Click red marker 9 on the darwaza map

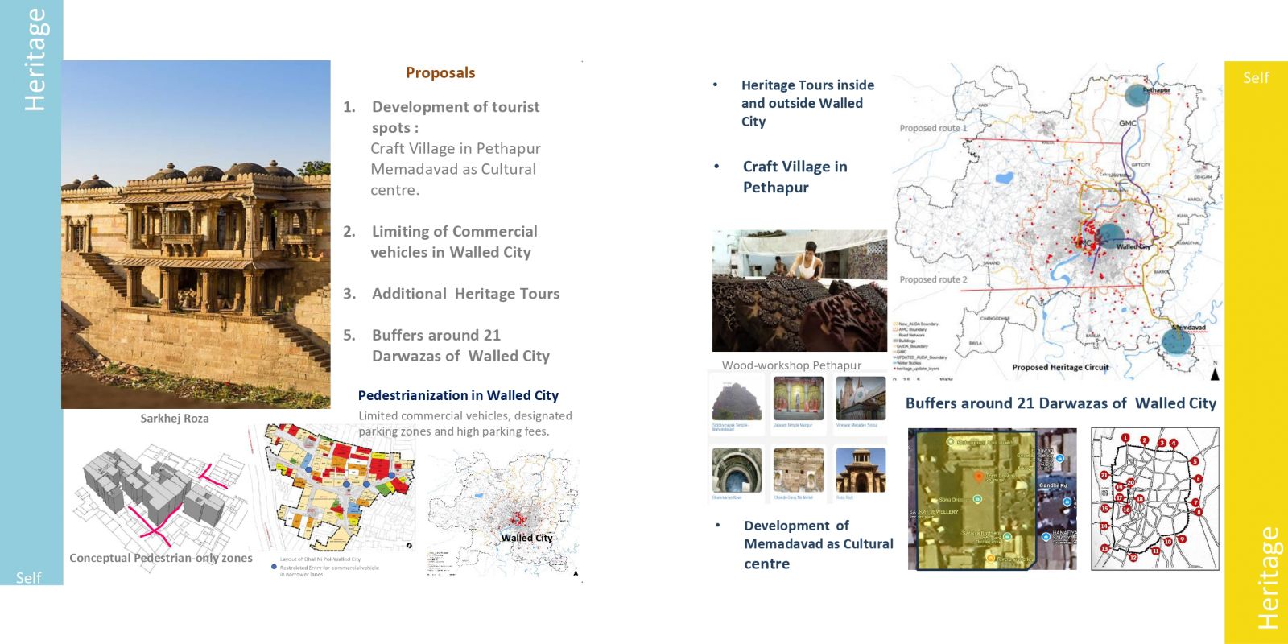coord(1182,539)
